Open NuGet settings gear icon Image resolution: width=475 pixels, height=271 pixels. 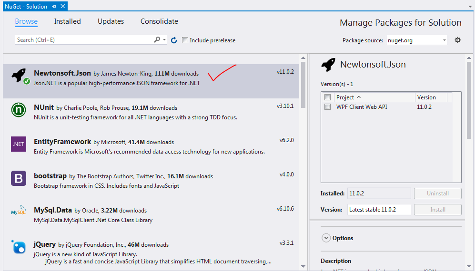point(457,40)
